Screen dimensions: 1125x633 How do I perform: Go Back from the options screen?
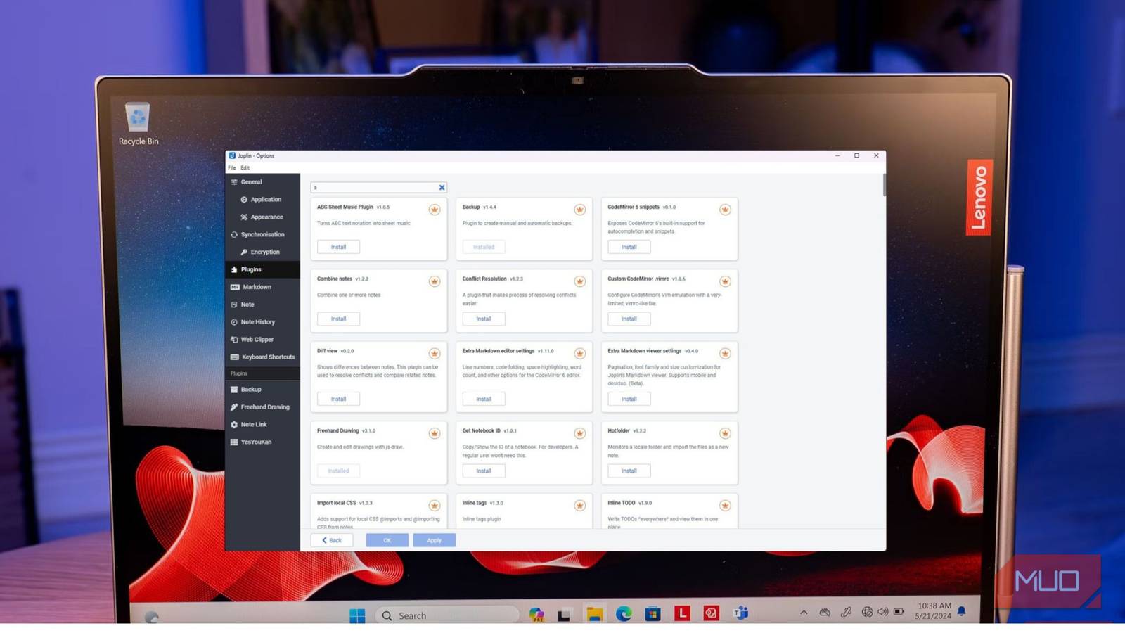pyautogui.click(x=331, y=539)
